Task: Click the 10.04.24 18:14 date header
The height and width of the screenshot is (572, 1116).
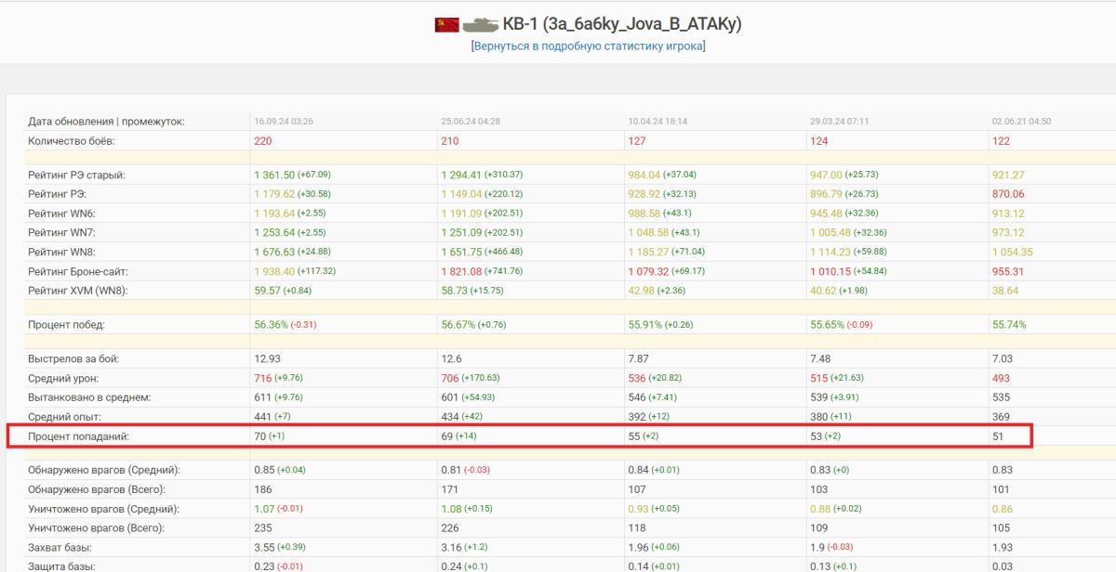Action: click(658, 122)
